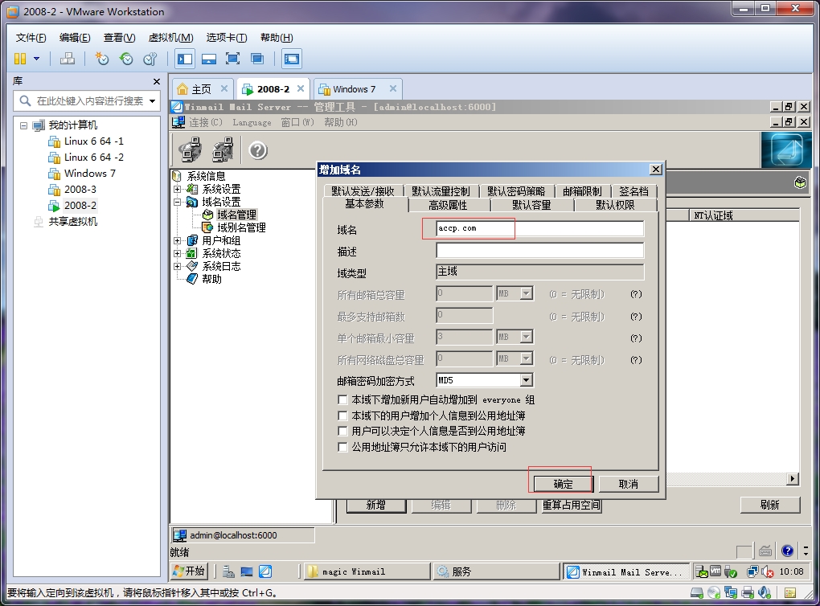820x606 pixels.
Task: Click the guest tray network icon
Action: 752,572
